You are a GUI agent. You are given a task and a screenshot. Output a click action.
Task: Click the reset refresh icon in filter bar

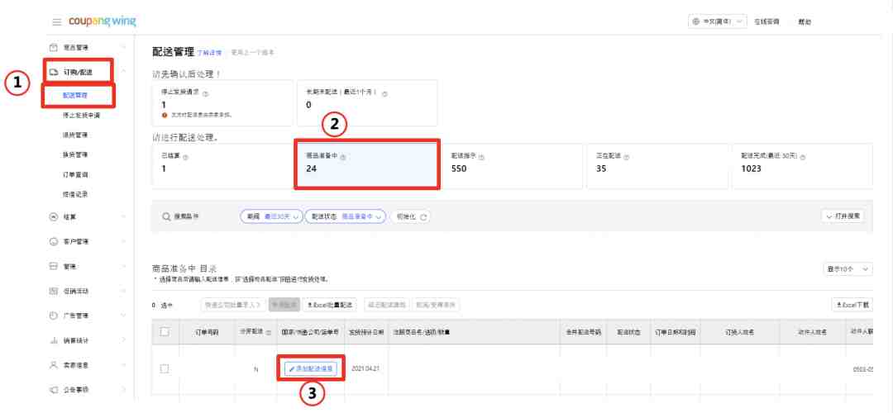423,216
